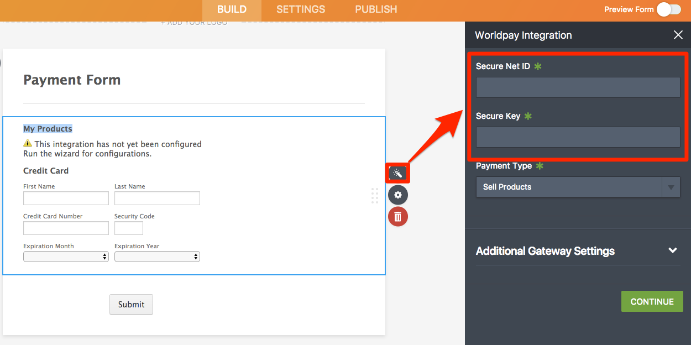The image size is (691, 345).
Task: Click the Submit button
Action: tap(131, 305)
